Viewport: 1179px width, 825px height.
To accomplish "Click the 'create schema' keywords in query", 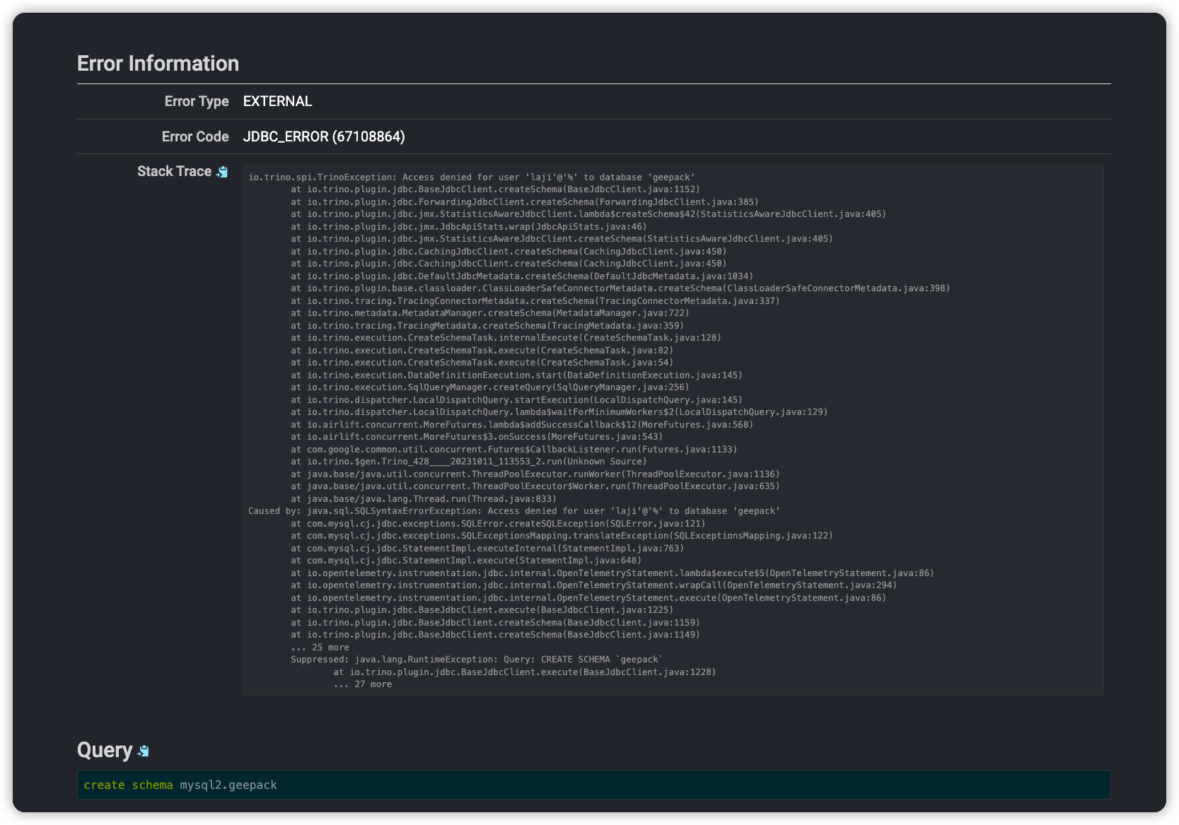I will pyautogui.click(x=128, y=785).
